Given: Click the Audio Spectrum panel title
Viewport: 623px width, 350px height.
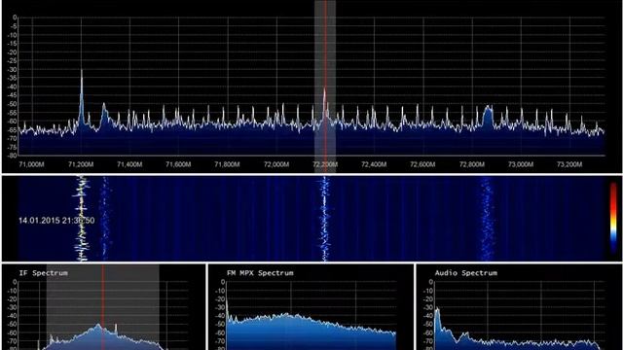Looking at the screenshot, I should [x=465, y=273].
